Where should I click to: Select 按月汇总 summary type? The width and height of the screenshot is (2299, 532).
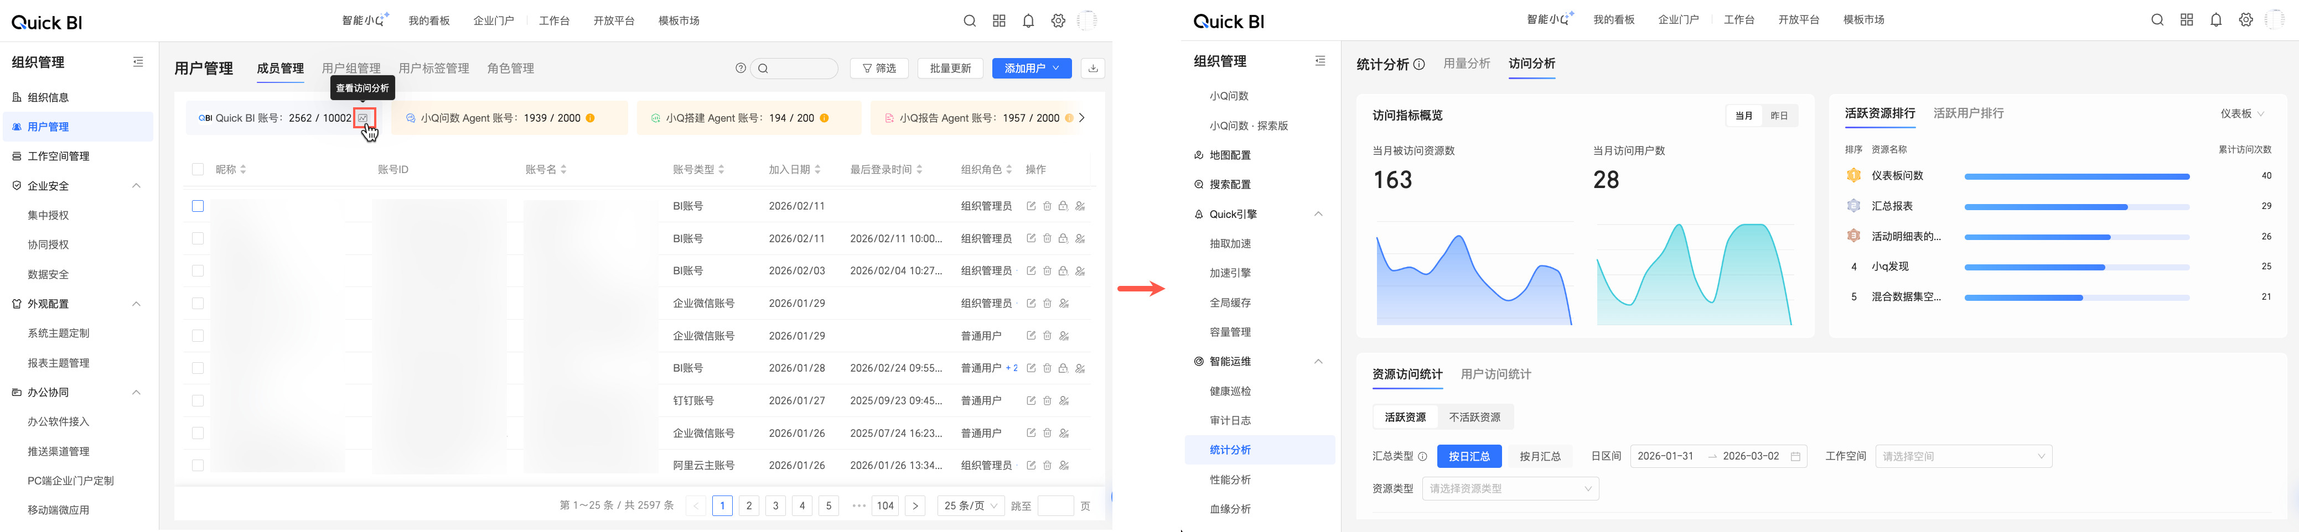pos(1540,456)
